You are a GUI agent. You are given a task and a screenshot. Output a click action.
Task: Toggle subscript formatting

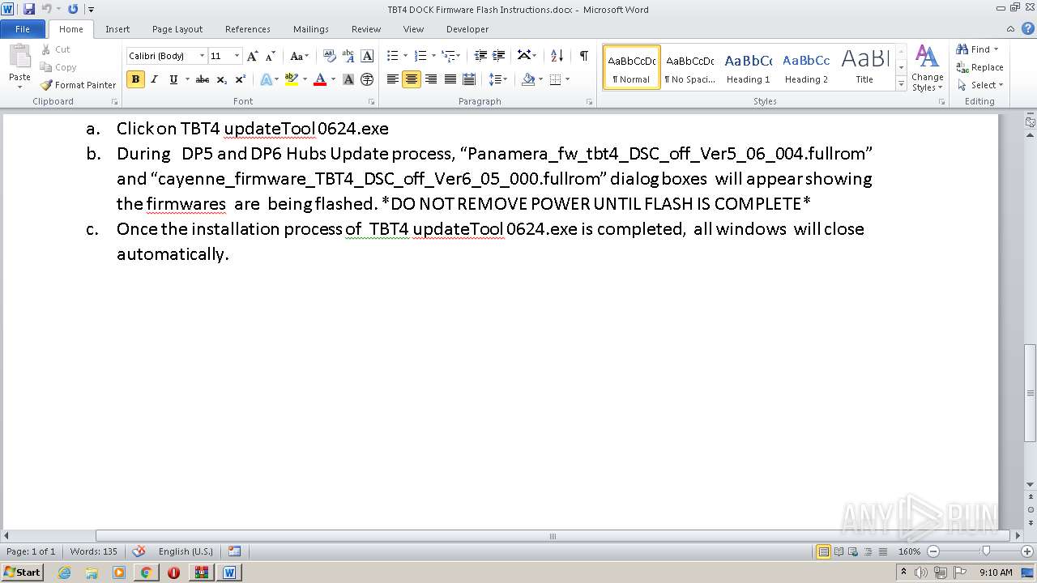click(x=221, y=79)
